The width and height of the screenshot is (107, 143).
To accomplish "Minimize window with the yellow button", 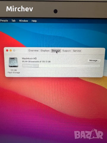I will coord(11,50).
